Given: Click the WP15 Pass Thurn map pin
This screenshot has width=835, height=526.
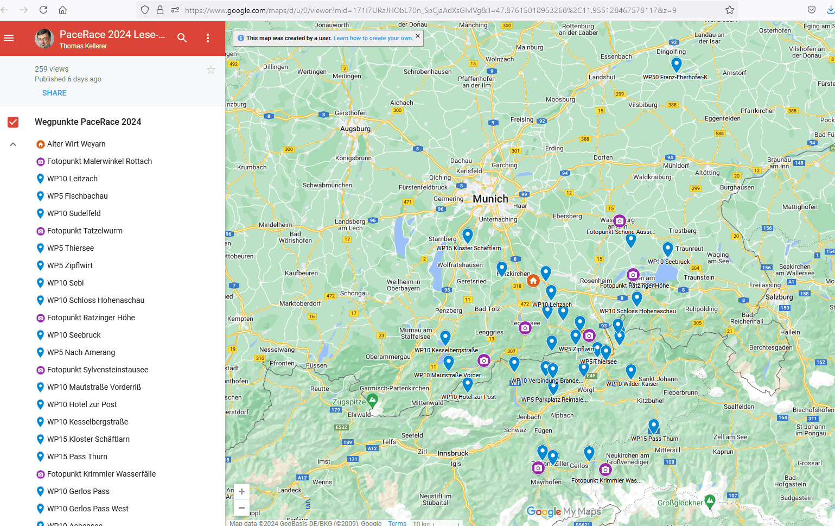Looking at the screenshot, I should click(654, 426).
